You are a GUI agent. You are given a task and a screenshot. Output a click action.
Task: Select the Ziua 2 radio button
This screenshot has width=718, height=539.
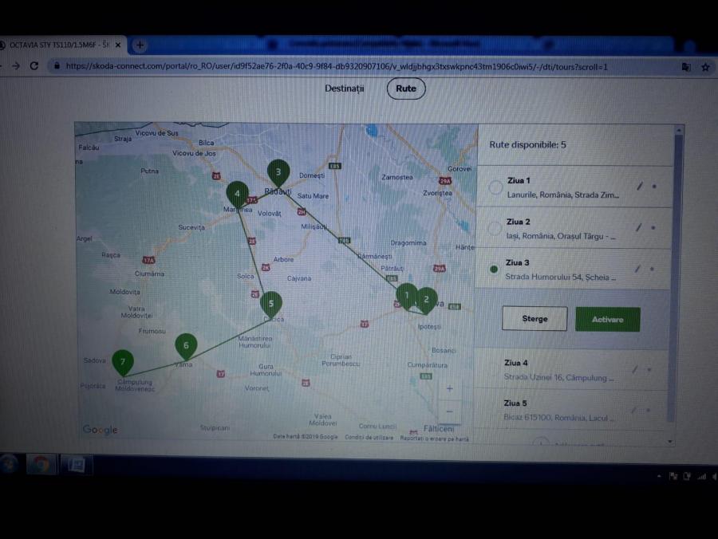pos(495,228)
